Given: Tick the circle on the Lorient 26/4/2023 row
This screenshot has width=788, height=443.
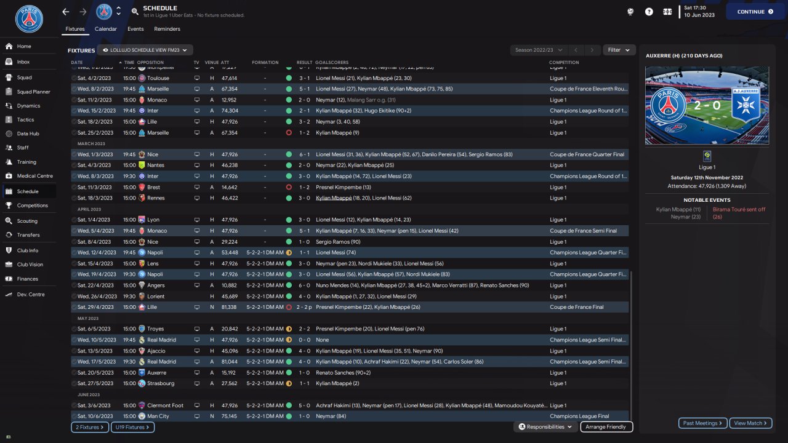Looking at the screenshot, I should point(74,297).
